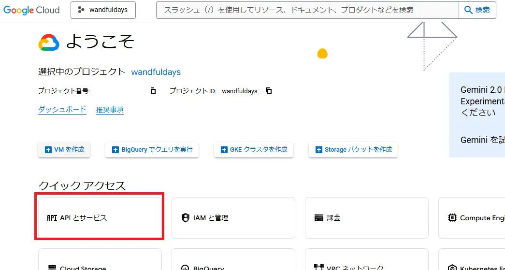Click plus icon on BigQuery button
Image resolution: width=505 pixels, height=270 pixels.
coord(115,150)
